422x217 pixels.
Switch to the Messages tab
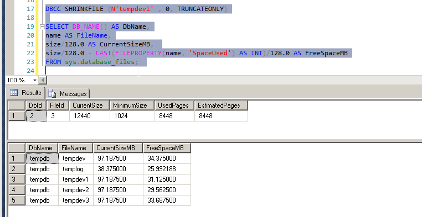tap(68, 94)
